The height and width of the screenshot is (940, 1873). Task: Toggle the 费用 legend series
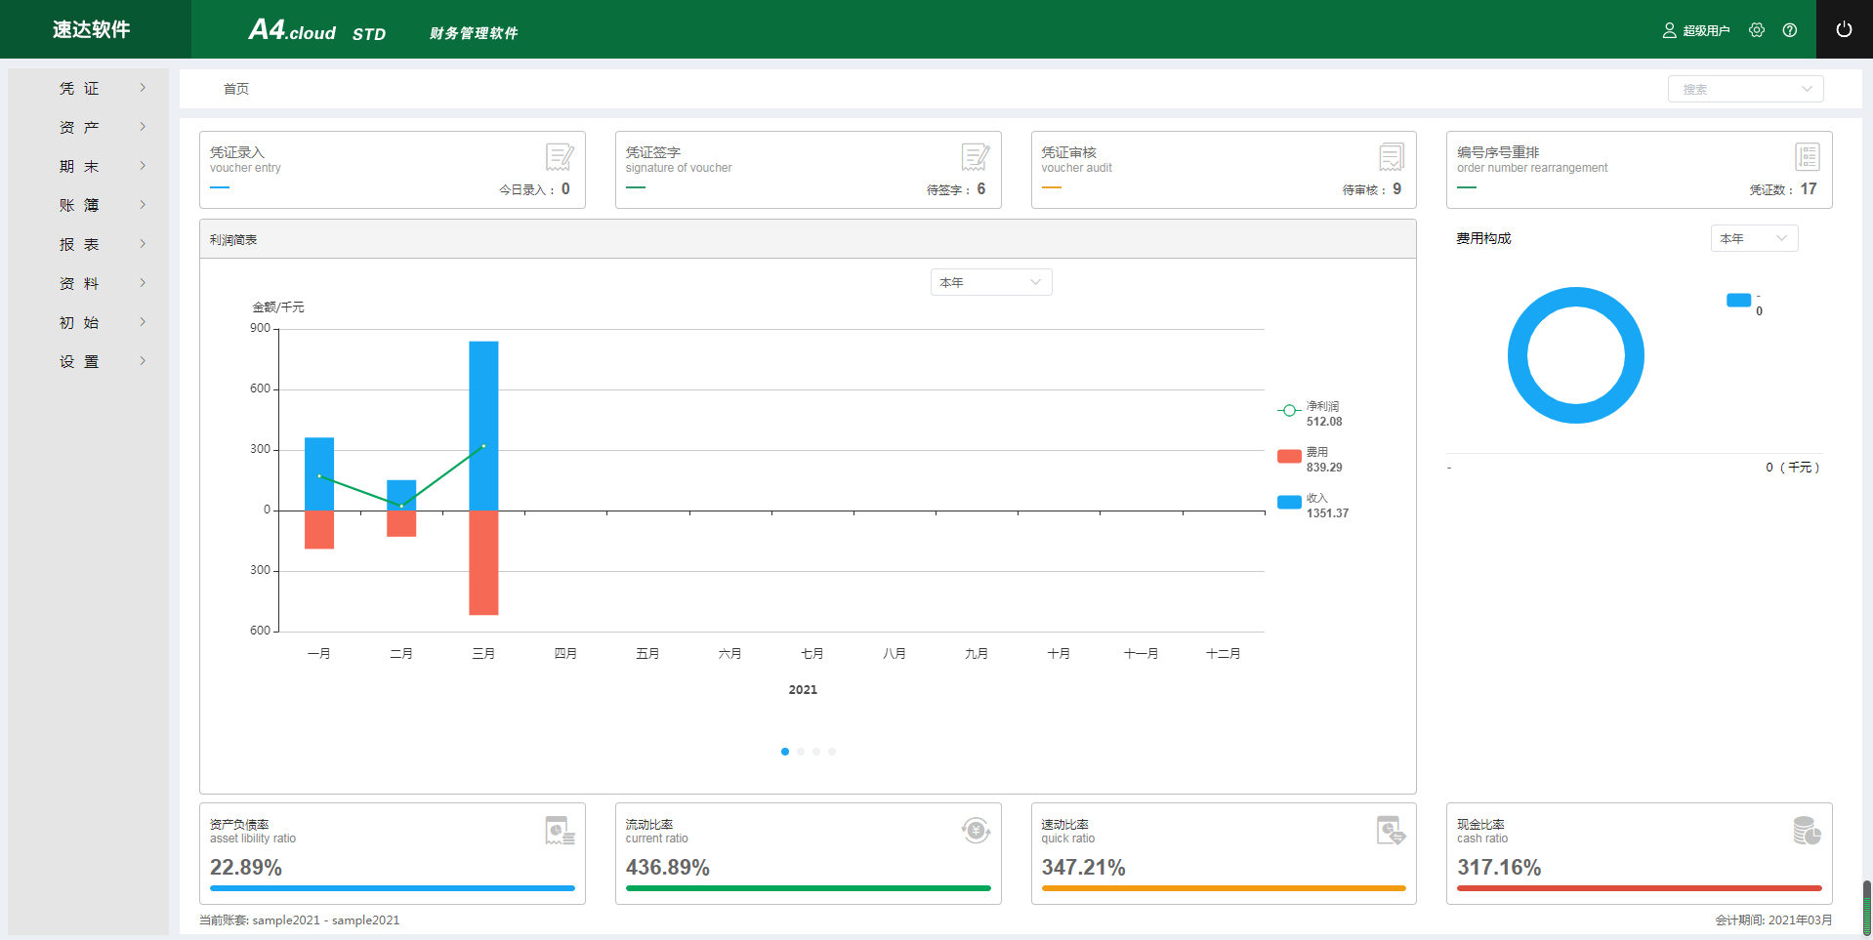(x=1309, y=457)
